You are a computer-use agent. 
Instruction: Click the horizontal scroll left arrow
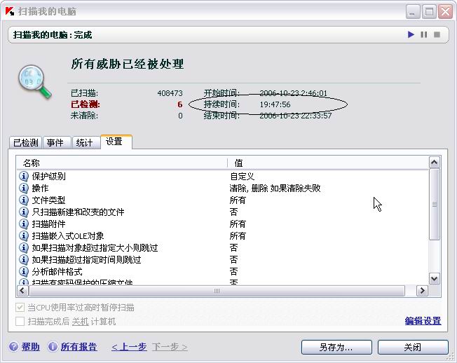(22, 290)
